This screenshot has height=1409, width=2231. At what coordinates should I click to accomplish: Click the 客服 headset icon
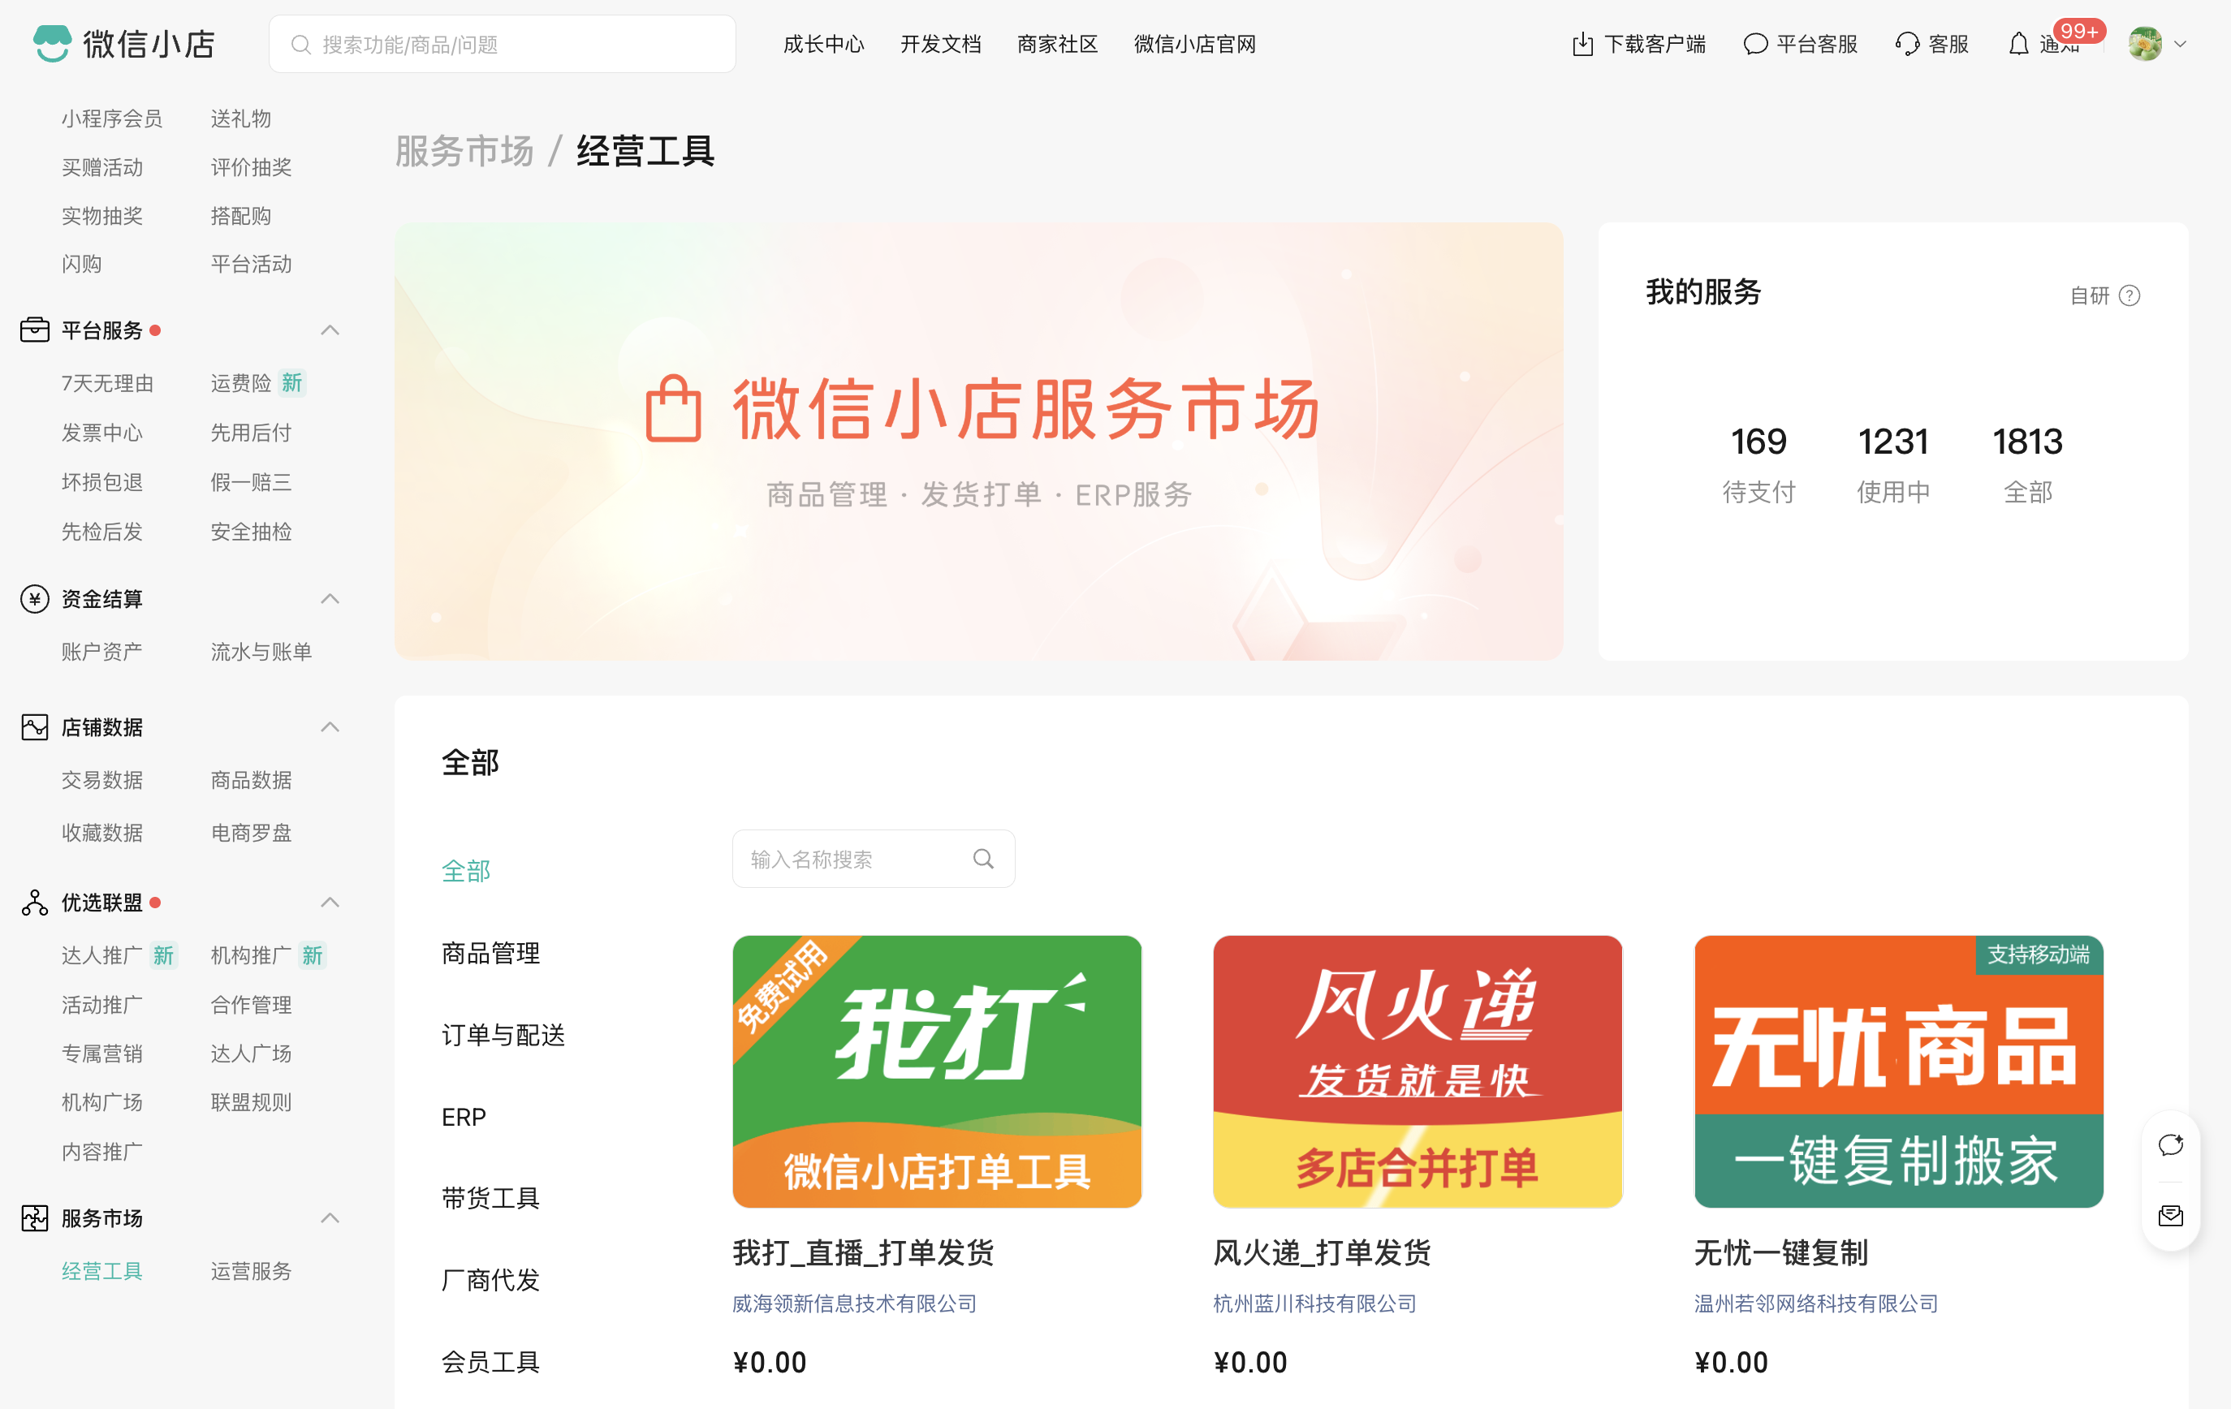point(1907,44)
